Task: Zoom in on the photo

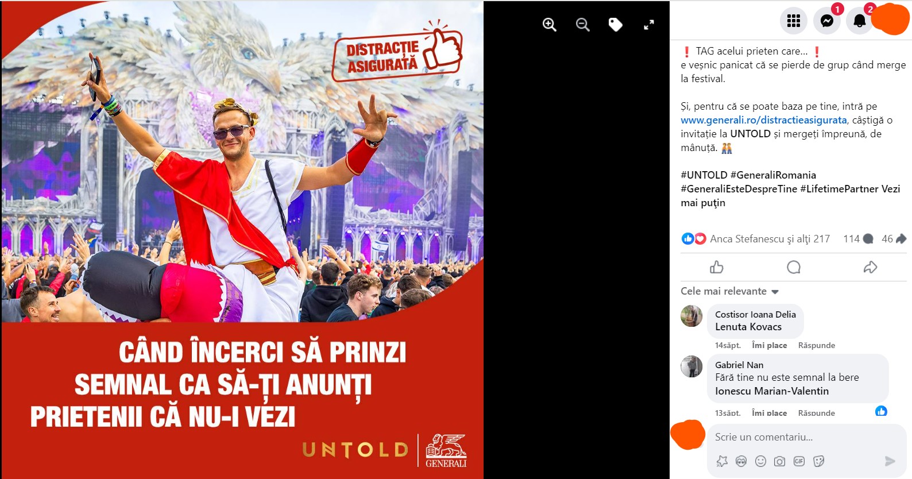Action: pyautogui.click(x=550, y=25)
